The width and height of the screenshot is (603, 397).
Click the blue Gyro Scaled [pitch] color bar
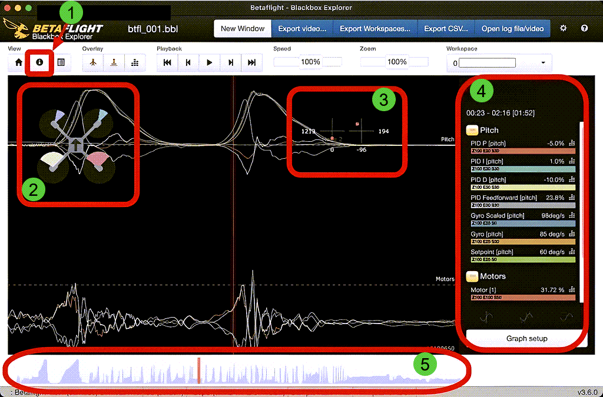coord(523,223)
